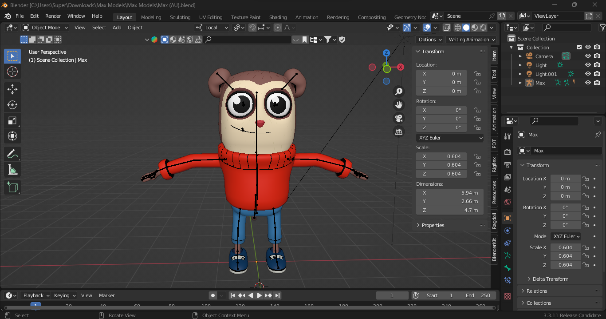
Task: Open the Object Data armature tab icon
Action: coord(508,255)
